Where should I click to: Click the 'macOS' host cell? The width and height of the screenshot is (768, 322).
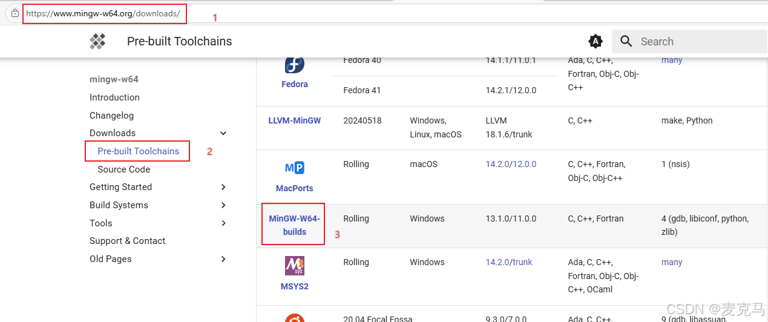(424, 164)
